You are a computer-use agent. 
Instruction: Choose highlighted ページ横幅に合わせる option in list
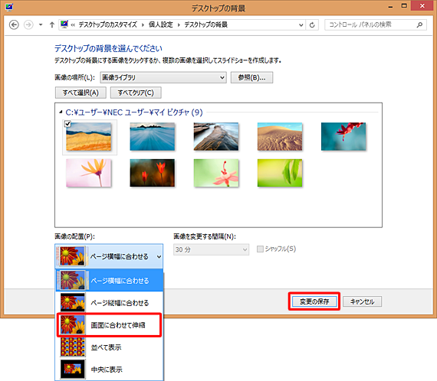click(109, 280)
